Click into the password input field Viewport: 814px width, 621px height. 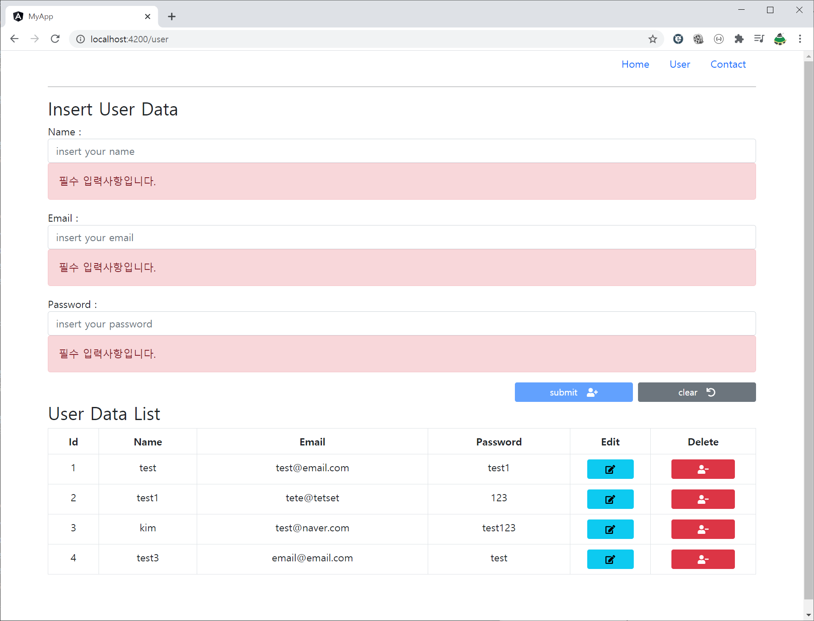pyautogui.click(x=401, y=324)
